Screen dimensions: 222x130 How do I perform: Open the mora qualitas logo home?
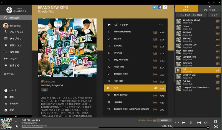pyautogui.click(x=16, y=10)
